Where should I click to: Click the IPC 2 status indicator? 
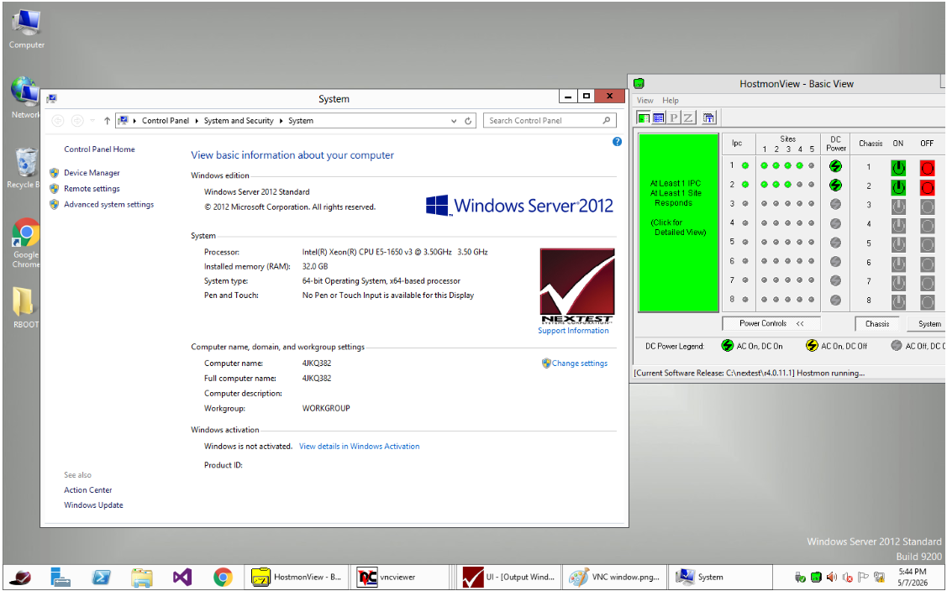click(x=745, y=185)
